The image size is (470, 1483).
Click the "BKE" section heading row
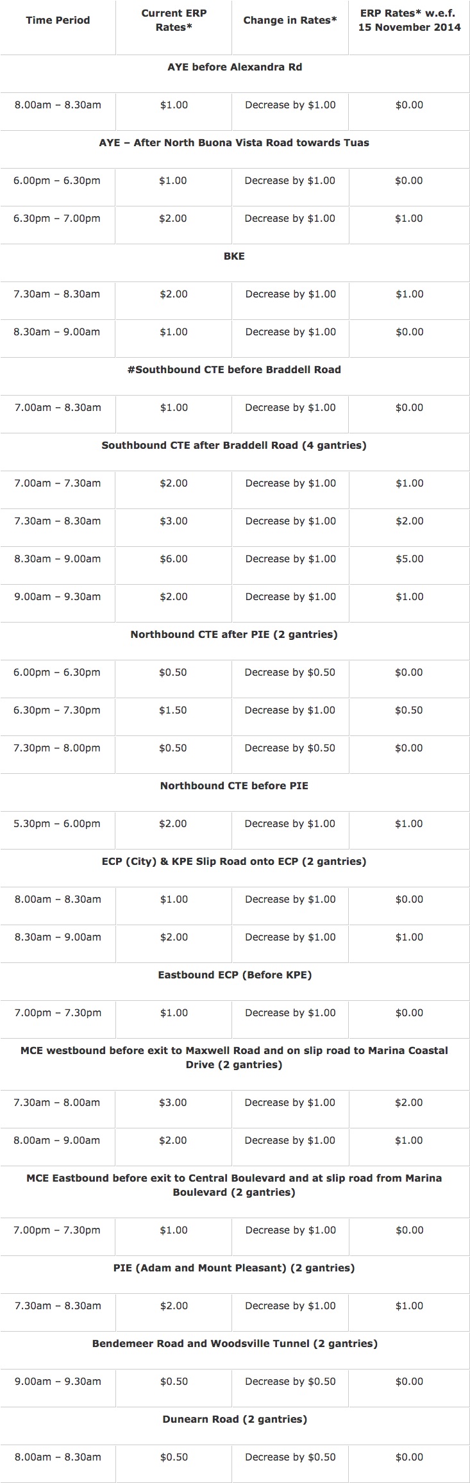point(235,256)
